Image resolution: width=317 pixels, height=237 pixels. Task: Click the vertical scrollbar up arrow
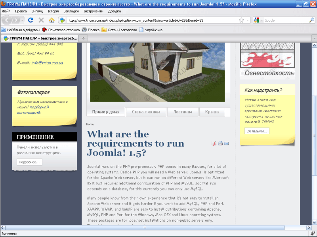314,45
